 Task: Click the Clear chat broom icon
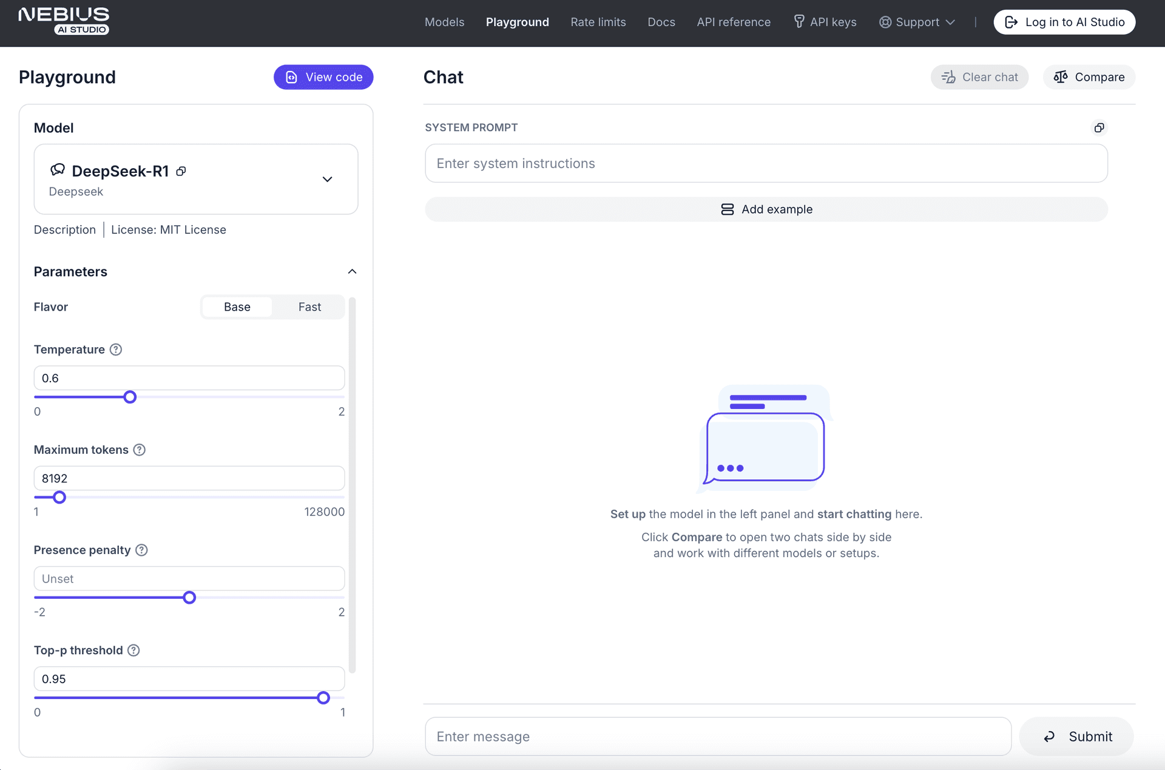point(948,76)
